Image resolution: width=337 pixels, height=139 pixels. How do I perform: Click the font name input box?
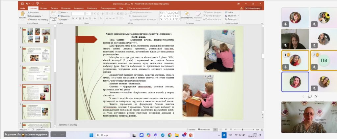coord(78,13)
